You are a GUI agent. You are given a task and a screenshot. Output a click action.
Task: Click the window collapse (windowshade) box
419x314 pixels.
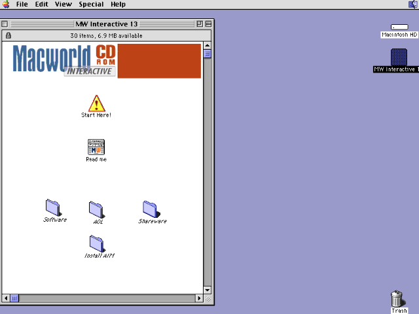click(208, 24)
